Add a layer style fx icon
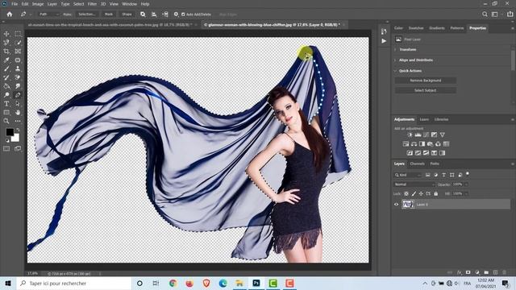 click(x=459, y=272)
